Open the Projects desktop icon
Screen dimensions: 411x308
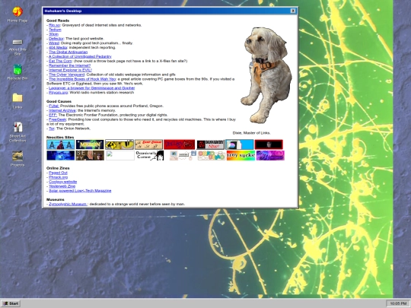click(x=18, y=159)
